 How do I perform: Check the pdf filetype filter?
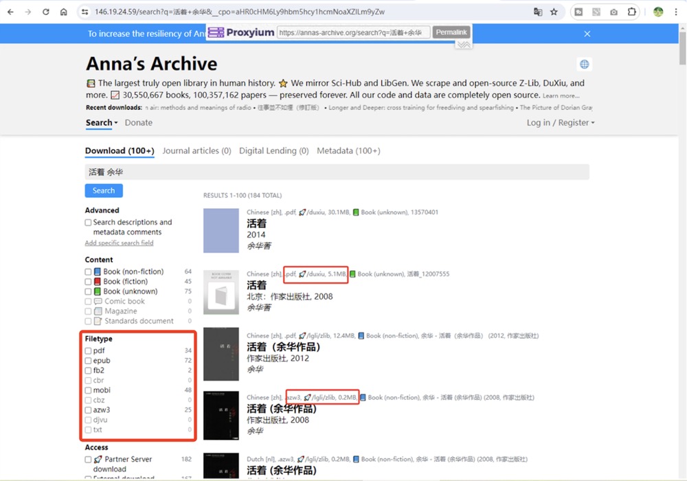pyautogui.click(x=88, y=351)
